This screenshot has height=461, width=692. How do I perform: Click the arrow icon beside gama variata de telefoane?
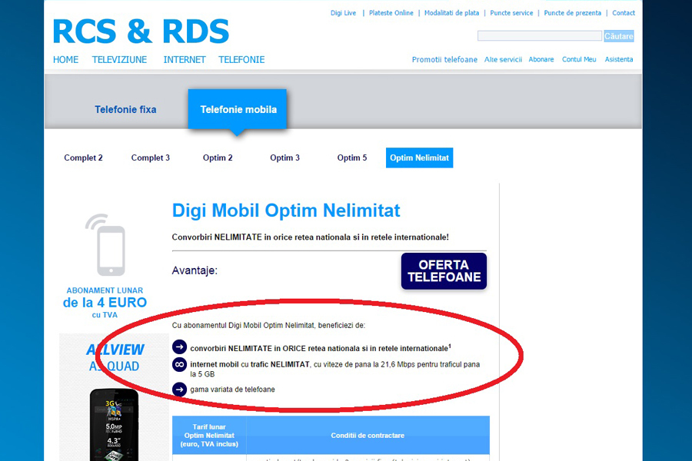coord(179,389)
